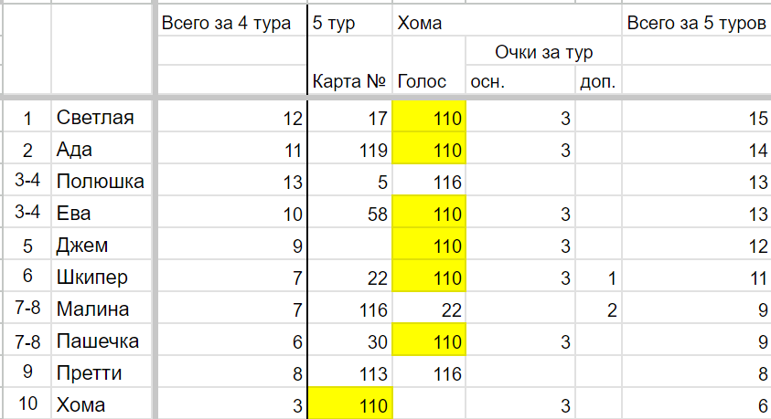Select the 113 card cell for Претти
This screenshot has width=771, height=419.
(349, 372)
